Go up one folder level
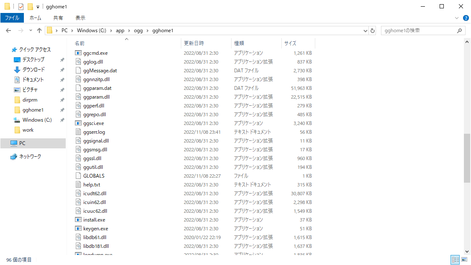 (x=39, y=31)
